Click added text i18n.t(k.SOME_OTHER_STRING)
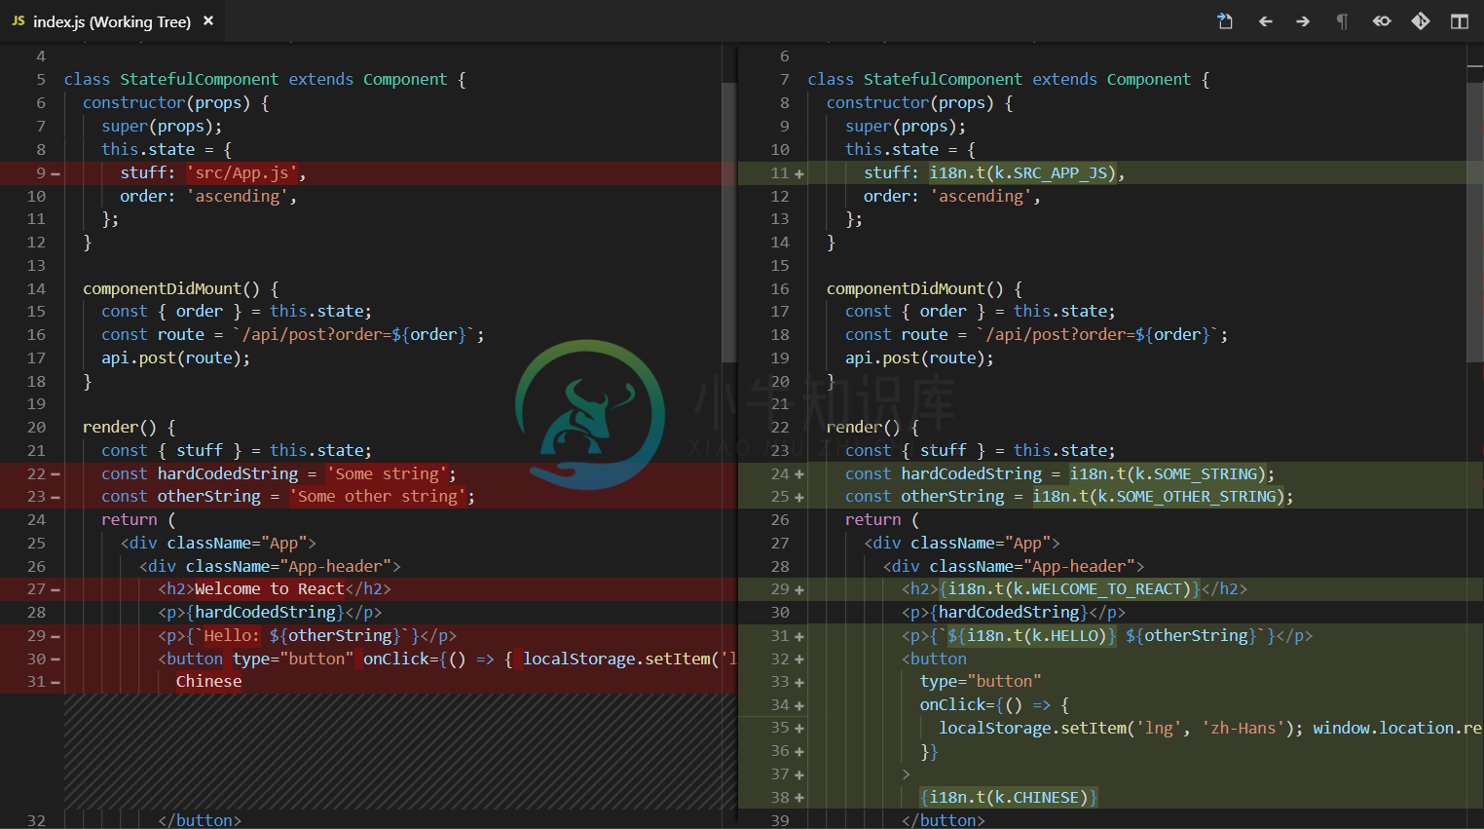Screen dimensions: 1484x829 (x=1158, y=497)
